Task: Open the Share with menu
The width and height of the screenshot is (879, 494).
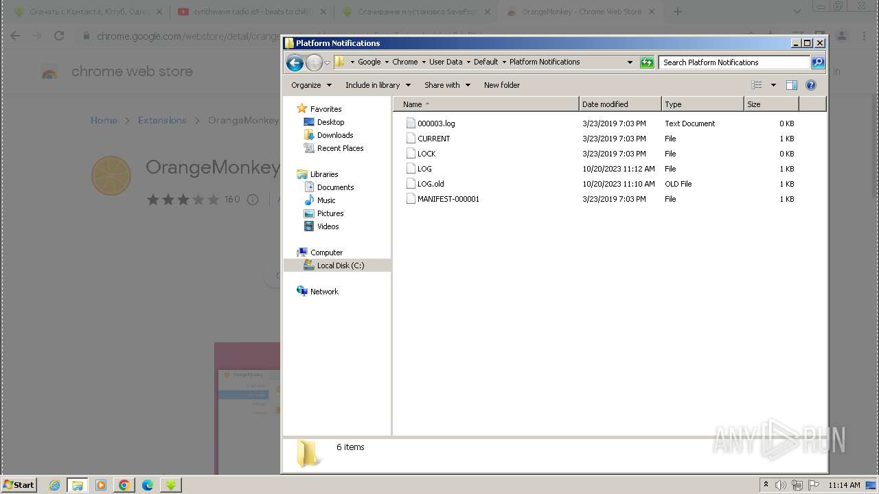Action: tap(447, 85)
